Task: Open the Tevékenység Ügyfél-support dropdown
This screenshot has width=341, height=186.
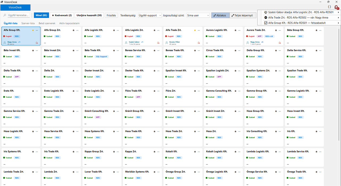Action: pyautogui.click(x=150, y=15)
